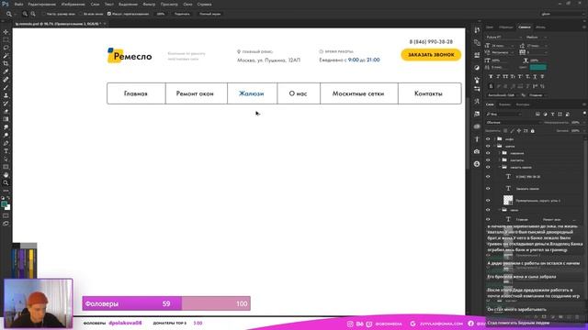Select the Magic Wand tool
This screenshot has height=330, width=588.
(6, 56)
